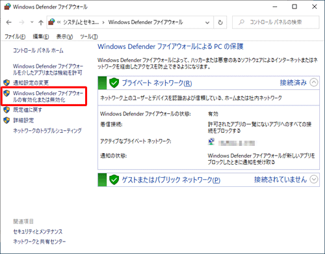325x254 pixels.
Task: Click shield icon beside 通知設定の変更
Action: (6, 83)
